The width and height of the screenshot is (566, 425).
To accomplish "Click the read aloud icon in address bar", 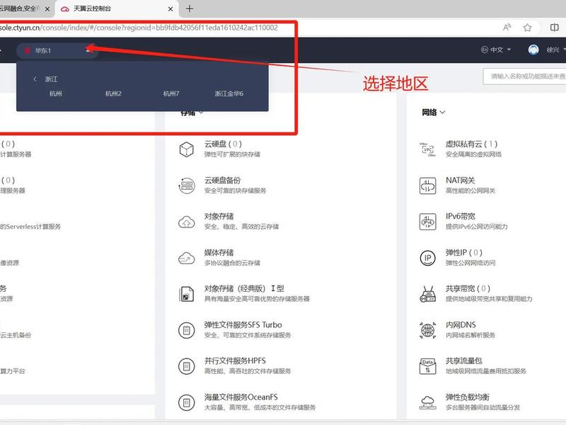I will [x=507, y=28].
